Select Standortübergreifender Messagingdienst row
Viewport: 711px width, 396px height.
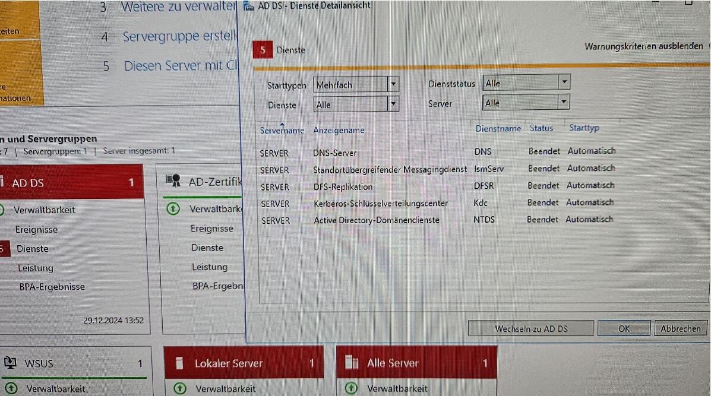(438, 169)
